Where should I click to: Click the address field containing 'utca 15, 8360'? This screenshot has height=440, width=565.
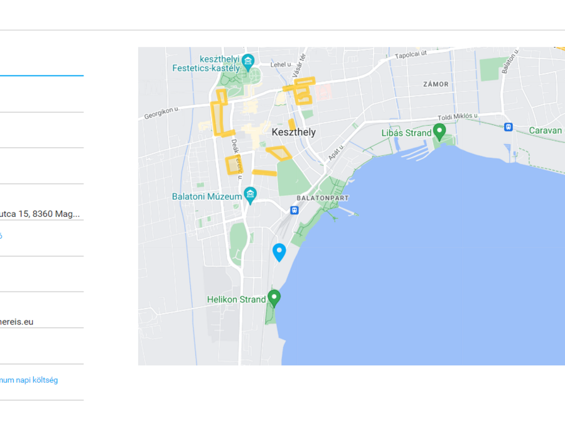(42, 214)
